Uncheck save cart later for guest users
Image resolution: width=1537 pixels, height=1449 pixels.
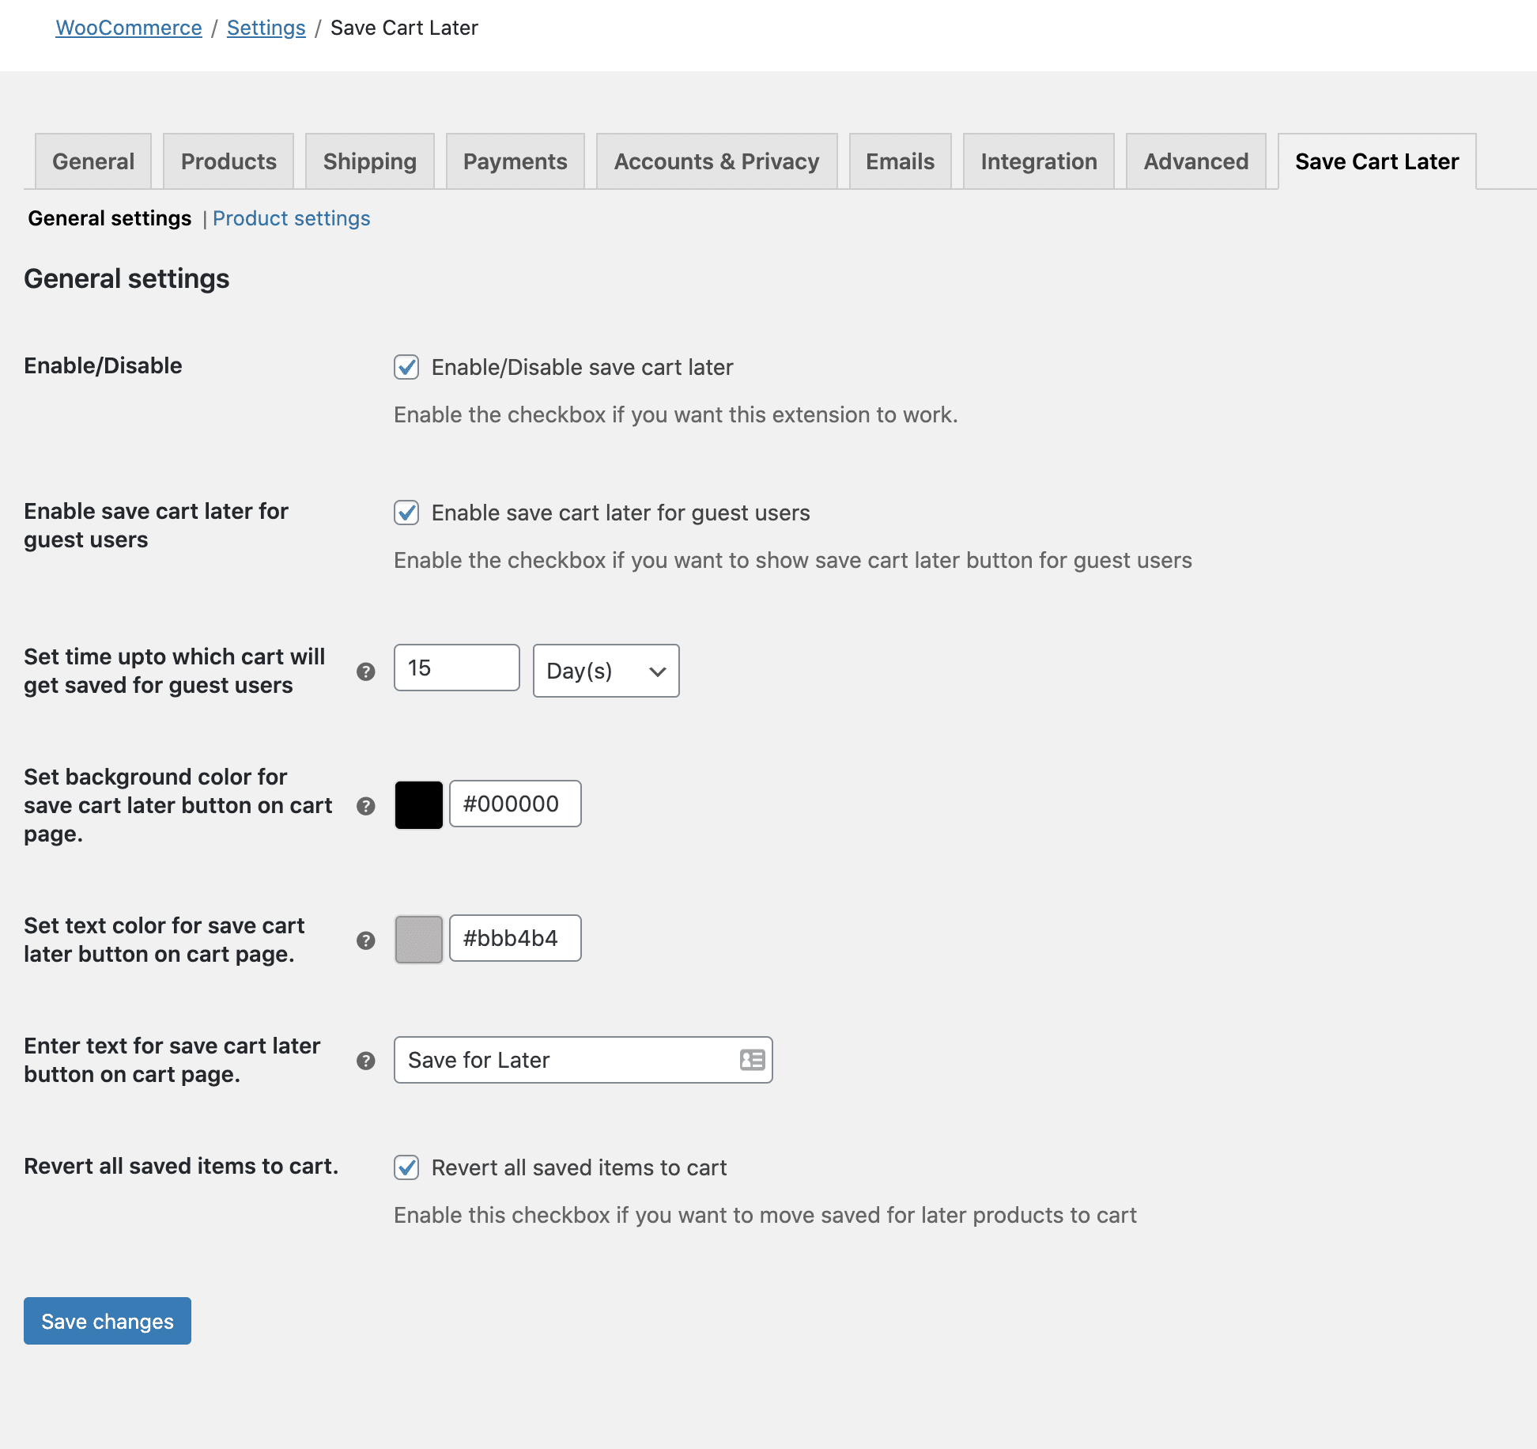406,513
